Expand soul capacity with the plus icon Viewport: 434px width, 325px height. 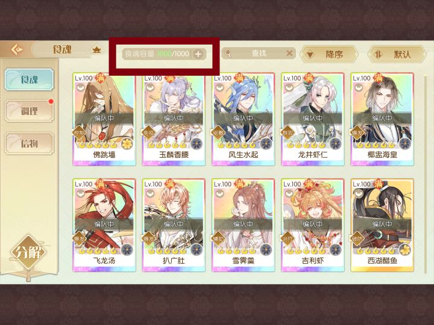tap(198, 54)
